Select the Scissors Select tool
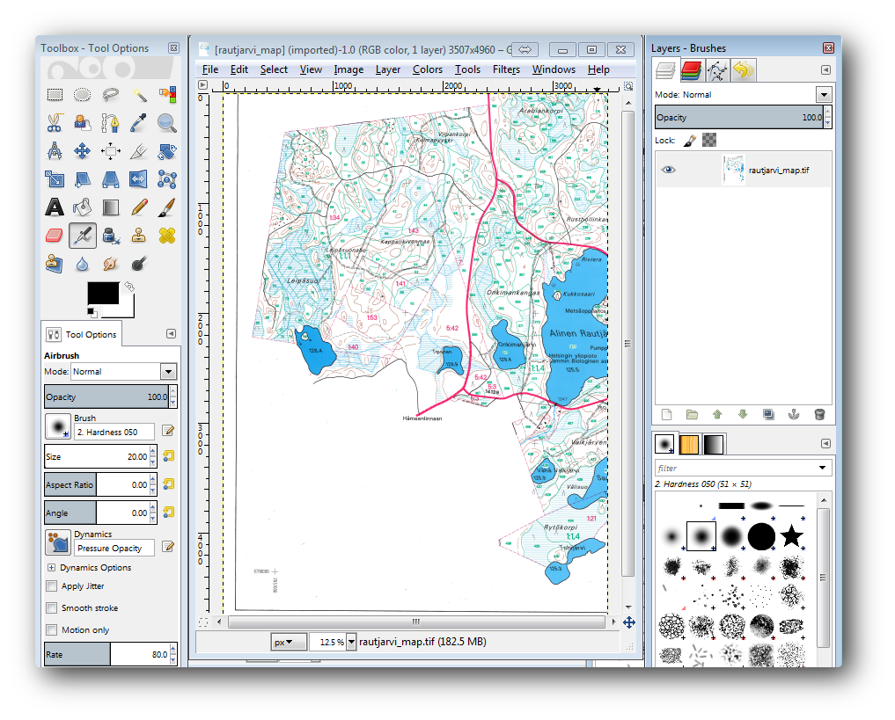Viewport: 895px width, 720px height. (x=55, y=123)
